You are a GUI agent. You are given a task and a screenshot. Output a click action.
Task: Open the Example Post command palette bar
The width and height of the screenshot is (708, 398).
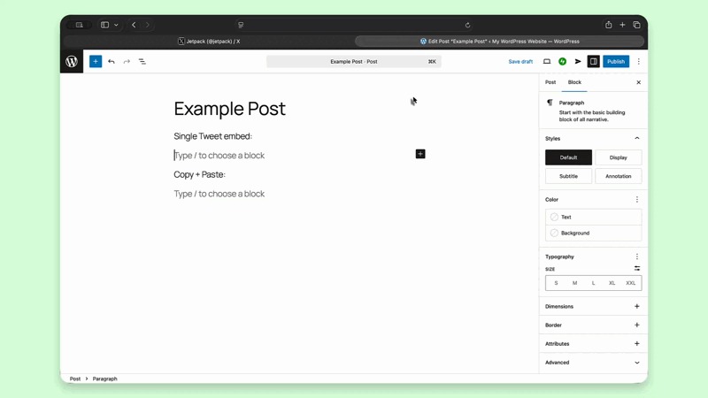click(354, 61)
